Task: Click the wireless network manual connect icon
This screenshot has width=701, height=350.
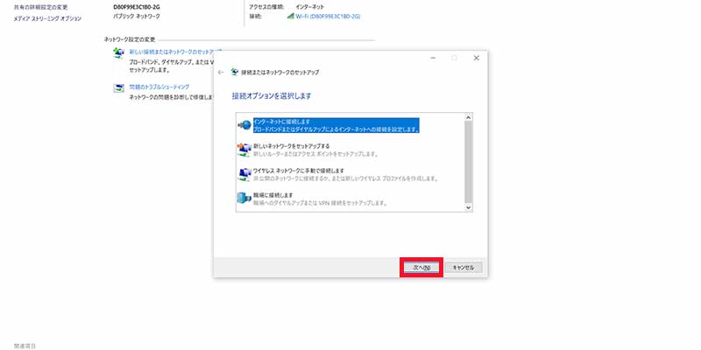Action: 244,174
